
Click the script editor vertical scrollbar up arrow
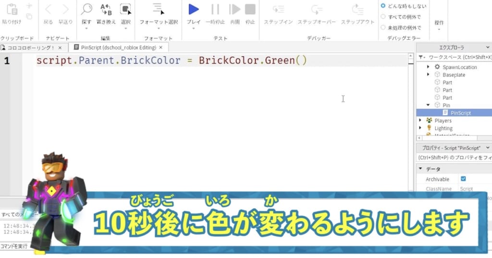point(410,56)
